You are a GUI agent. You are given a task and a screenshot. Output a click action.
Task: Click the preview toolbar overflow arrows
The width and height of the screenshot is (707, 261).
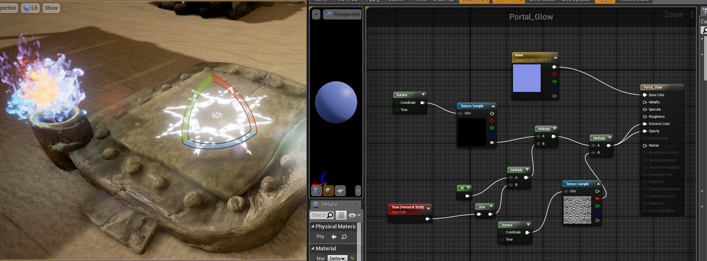pyautogui.click(x=358, y=191)
